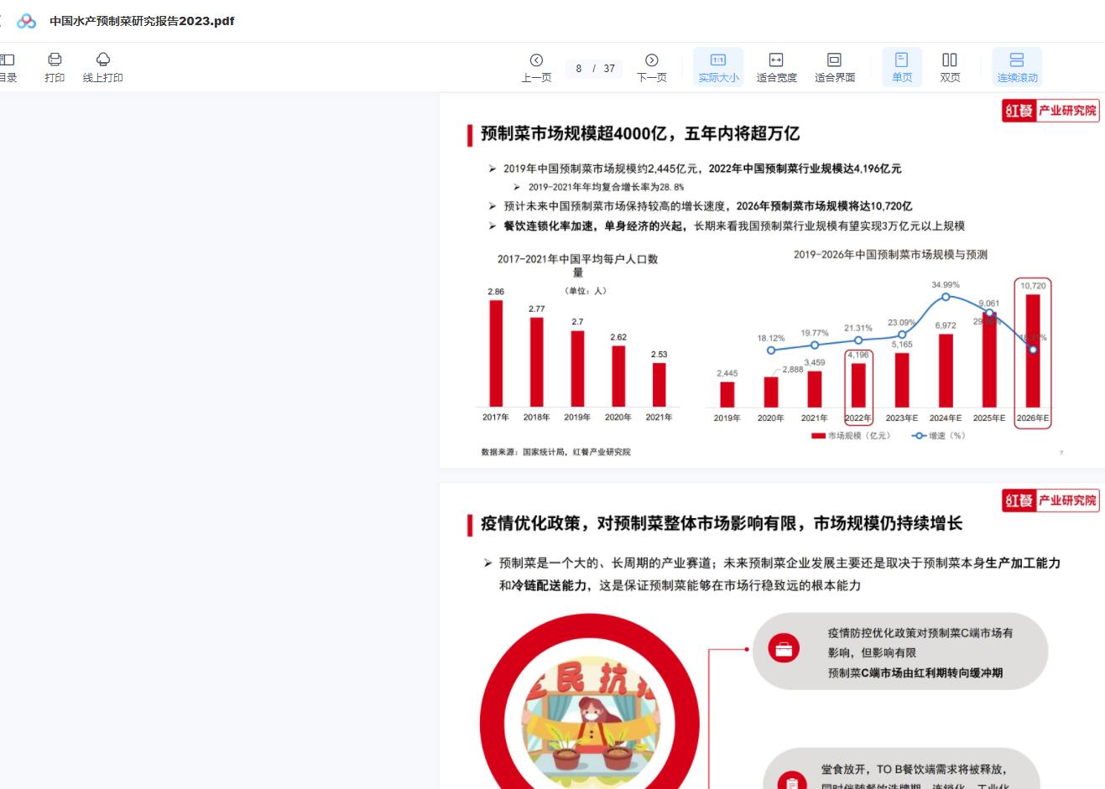This screenshot has height=789, width=1105.
Task: Click the highlighted 2026年E bar in chart
Action: [x=1033, y=350]
